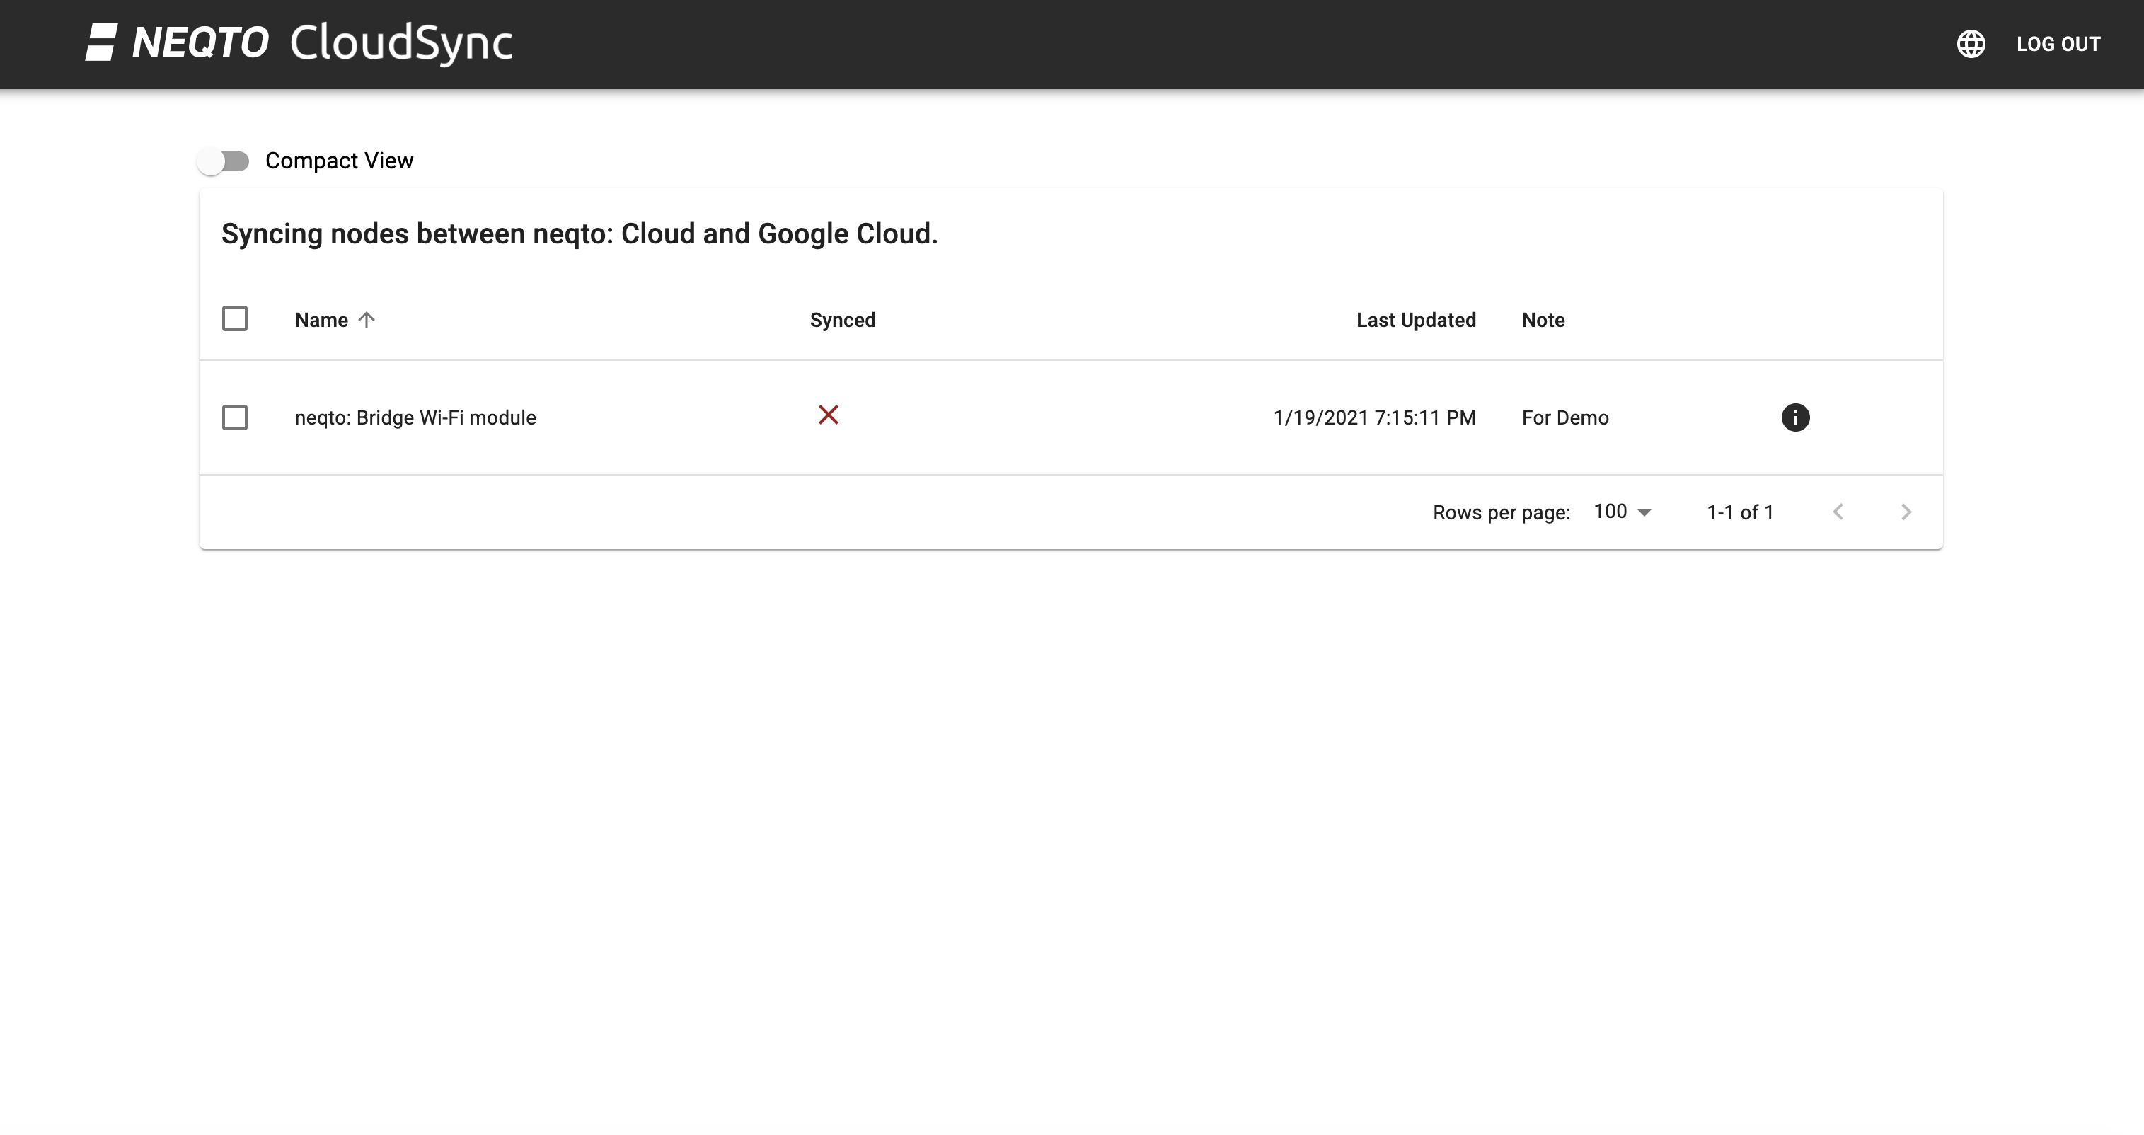
Task: Click the 'Compact View' label text
Action: click(x=339, y=161)
